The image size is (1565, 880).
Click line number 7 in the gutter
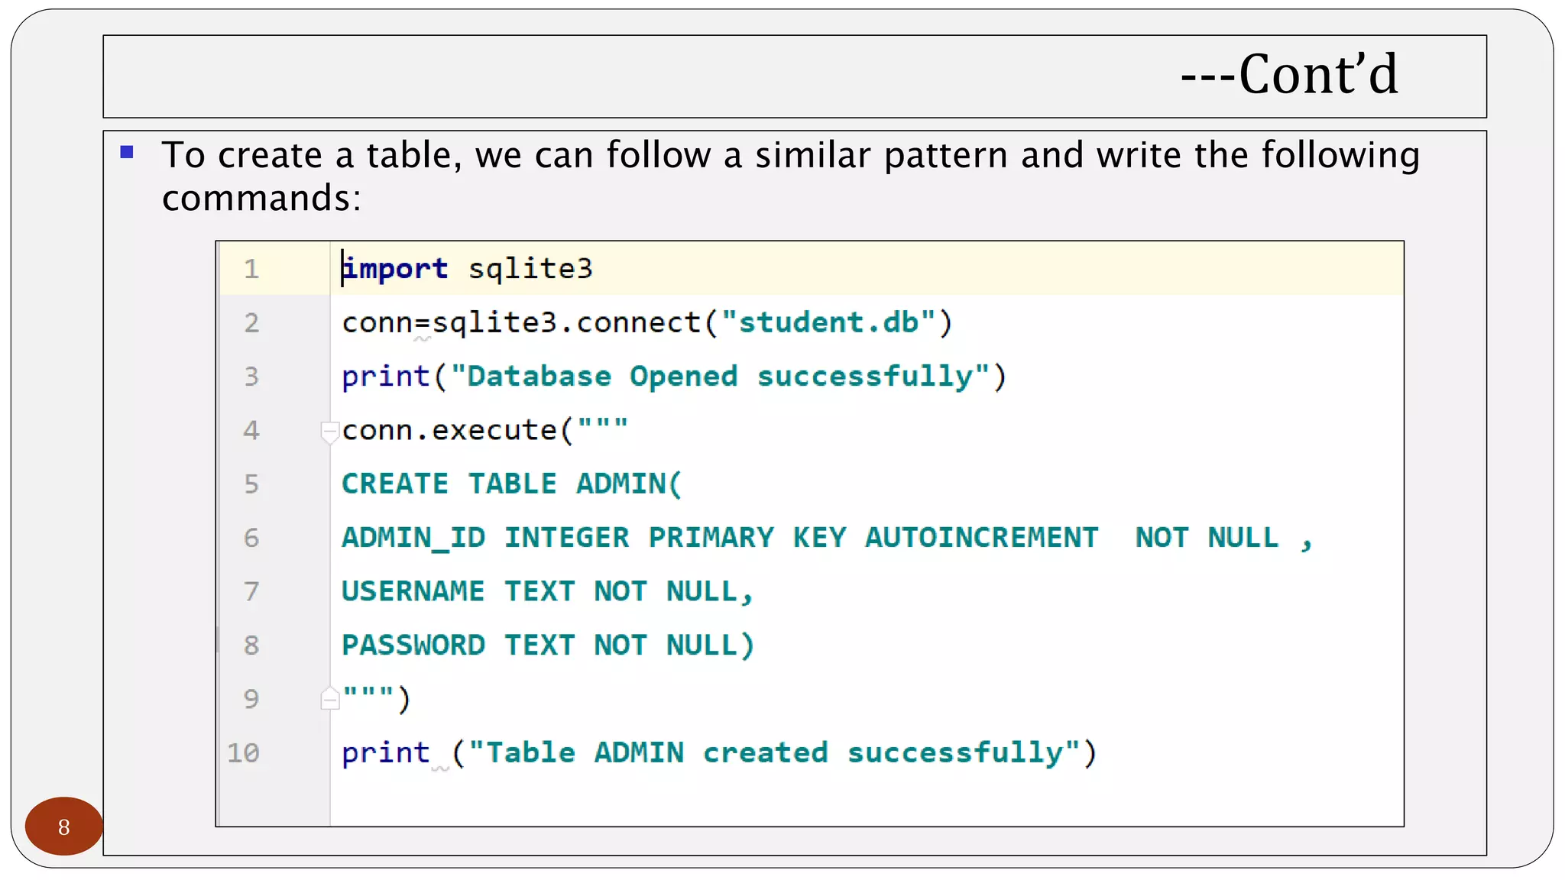tap(251, 591)
